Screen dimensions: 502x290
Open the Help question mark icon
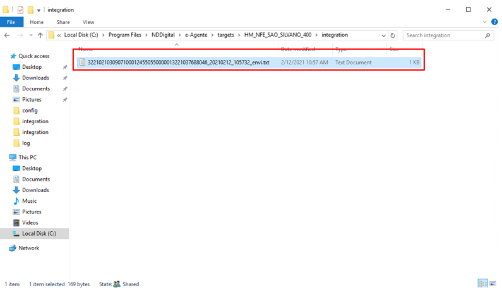(494, 22)
